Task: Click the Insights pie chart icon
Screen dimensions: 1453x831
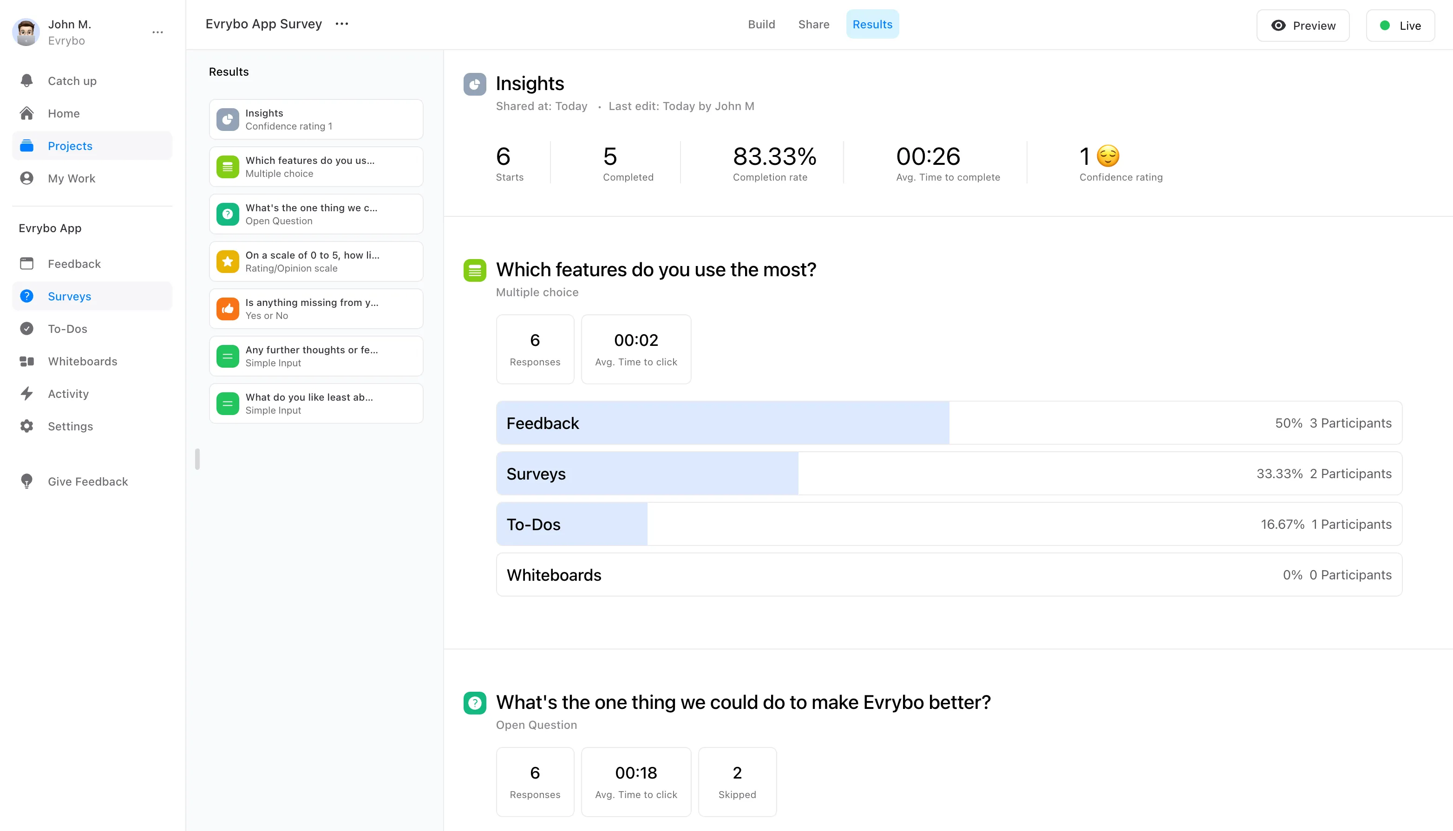Action: [x=474, y=83]
